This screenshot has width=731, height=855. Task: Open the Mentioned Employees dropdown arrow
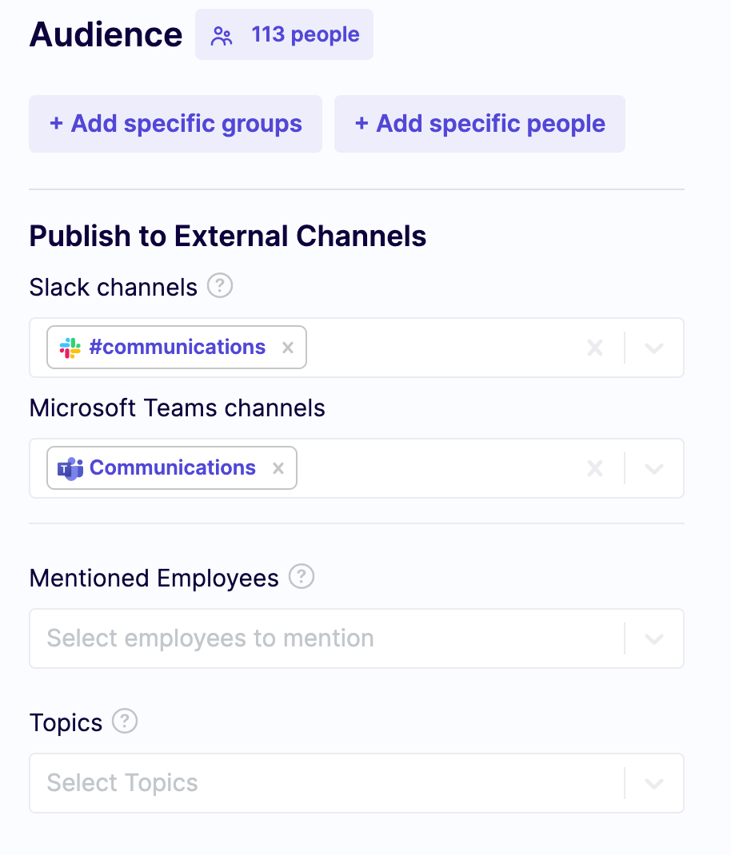tap(654, 638)
